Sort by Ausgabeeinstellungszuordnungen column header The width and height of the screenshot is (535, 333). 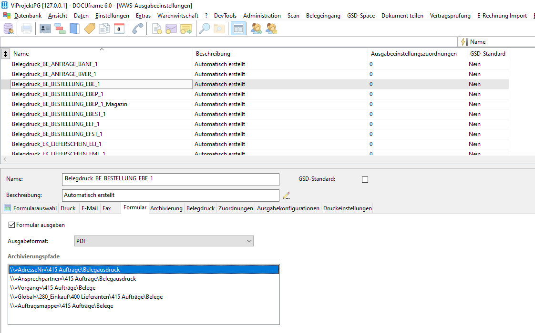tap(417, 54)
